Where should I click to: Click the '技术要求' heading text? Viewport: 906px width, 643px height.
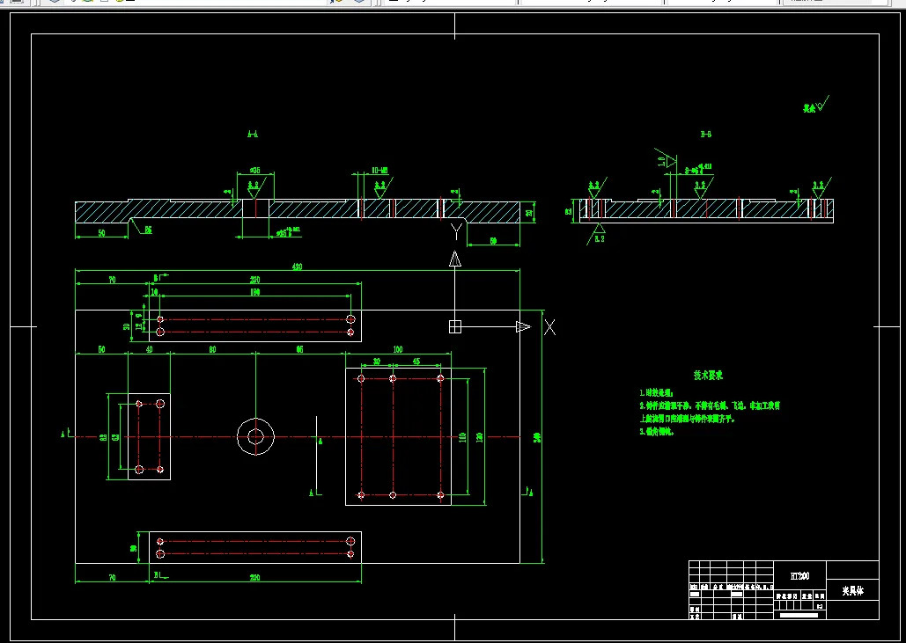click(x=708, y=376)
